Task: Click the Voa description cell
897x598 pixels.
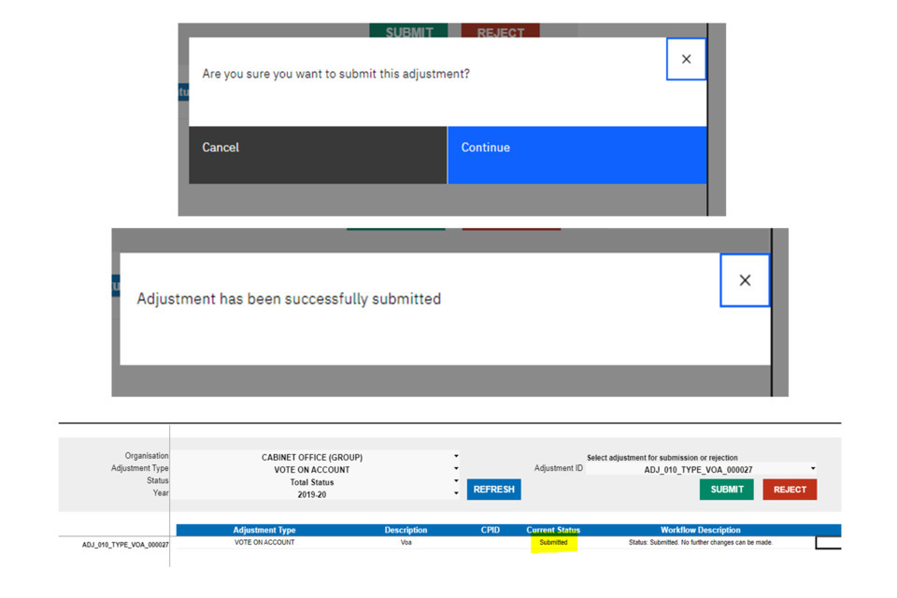Action: pos(406,542)
